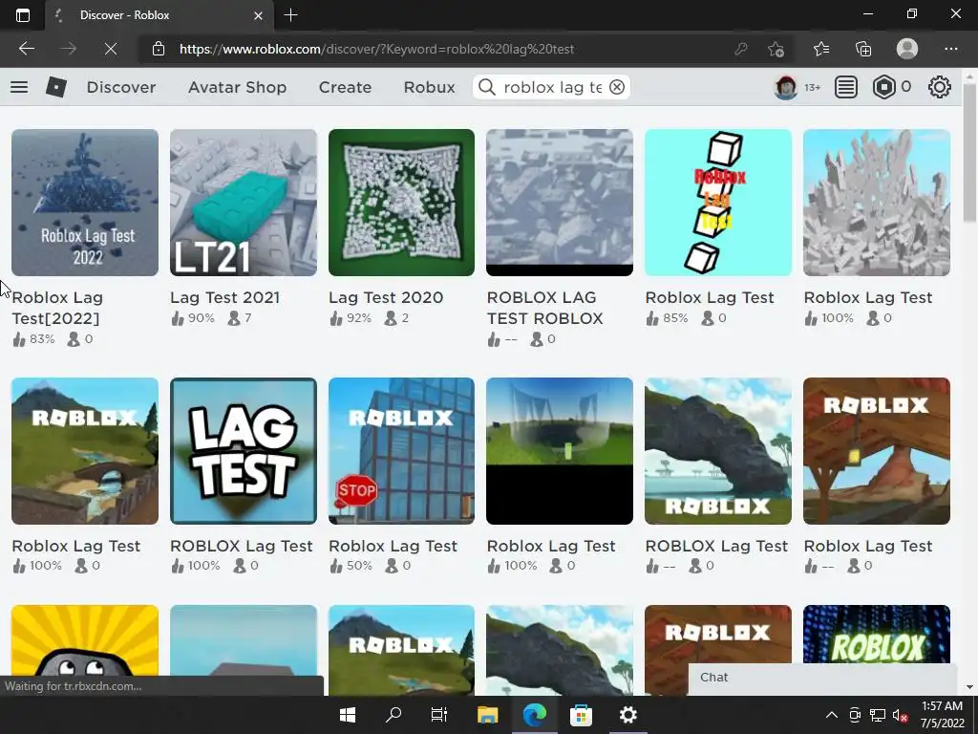Viewport: 978px width, 734px height.
Task: Click the muted volume tray icon
Action: pos(900,715)
